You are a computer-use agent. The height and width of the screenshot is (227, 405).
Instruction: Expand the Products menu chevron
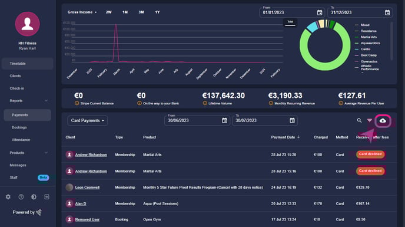tap(46, 153)
